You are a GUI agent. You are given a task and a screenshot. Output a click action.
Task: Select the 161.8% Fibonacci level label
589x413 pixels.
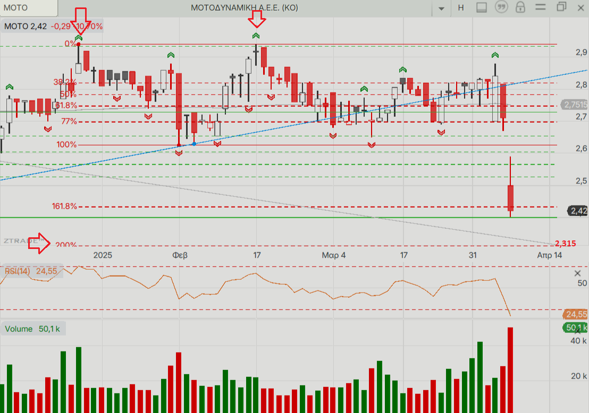[64, 206]
